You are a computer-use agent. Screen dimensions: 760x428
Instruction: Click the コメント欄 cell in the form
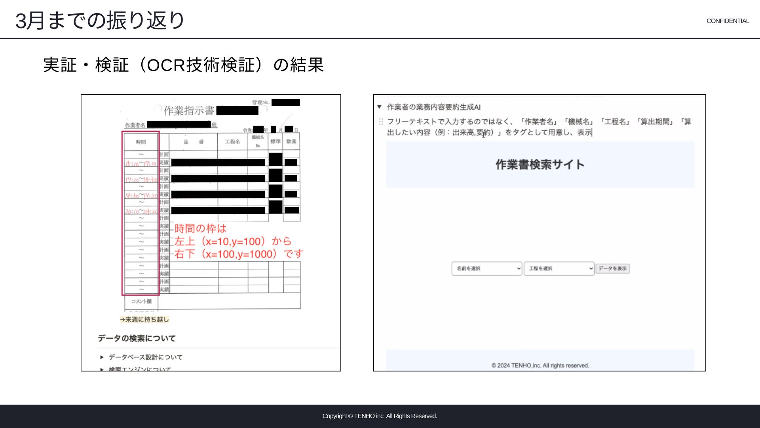click(141, 302)
